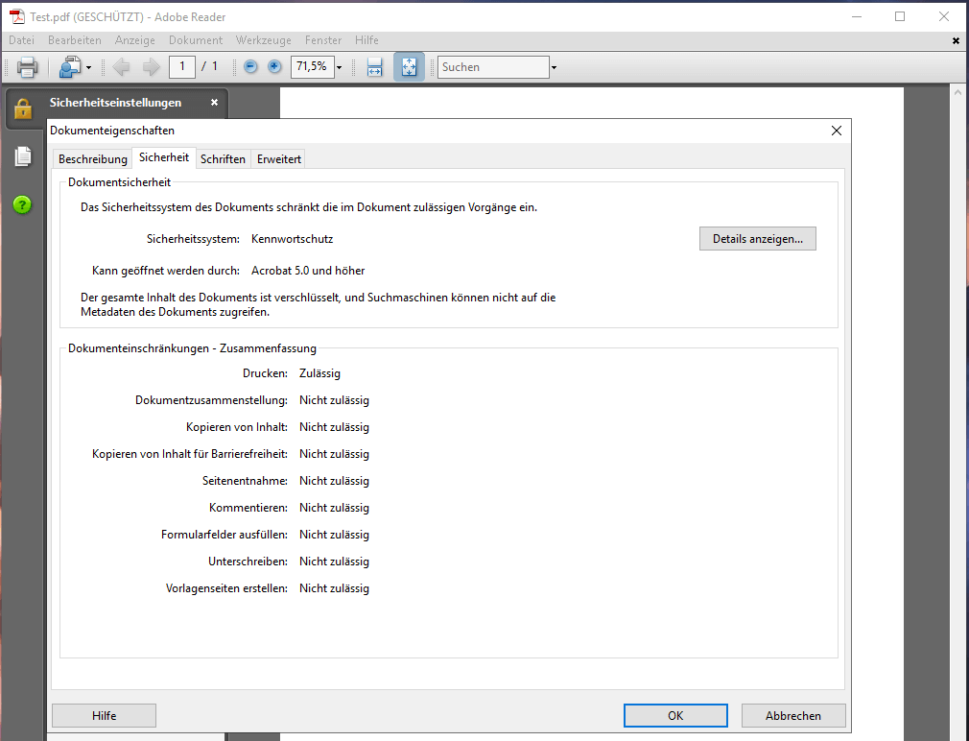The height and width of the screenshot is (741, 969).
Task: Open the pages panel icon in sidebar
Action: click(x=23, y=156)
